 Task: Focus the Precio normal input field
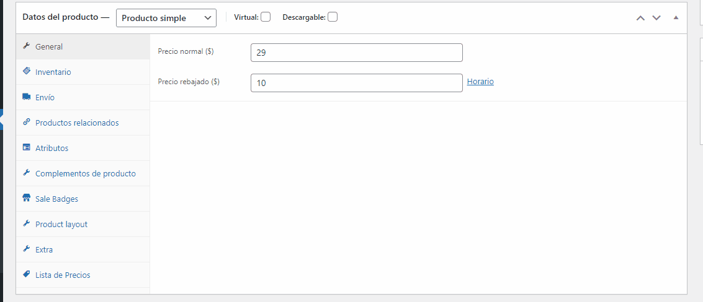click(356, 53)
